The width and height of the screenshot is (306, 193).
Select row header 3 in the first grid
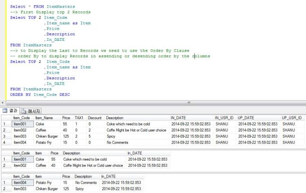point(6,136)
